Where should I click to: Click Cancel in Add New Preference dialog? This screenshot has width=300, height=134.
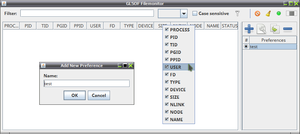pyautogui.click(x=99, y=95)
